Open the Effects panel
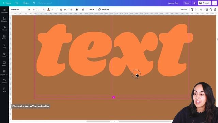Screen dimensions: 218x123 click(91, 10)
